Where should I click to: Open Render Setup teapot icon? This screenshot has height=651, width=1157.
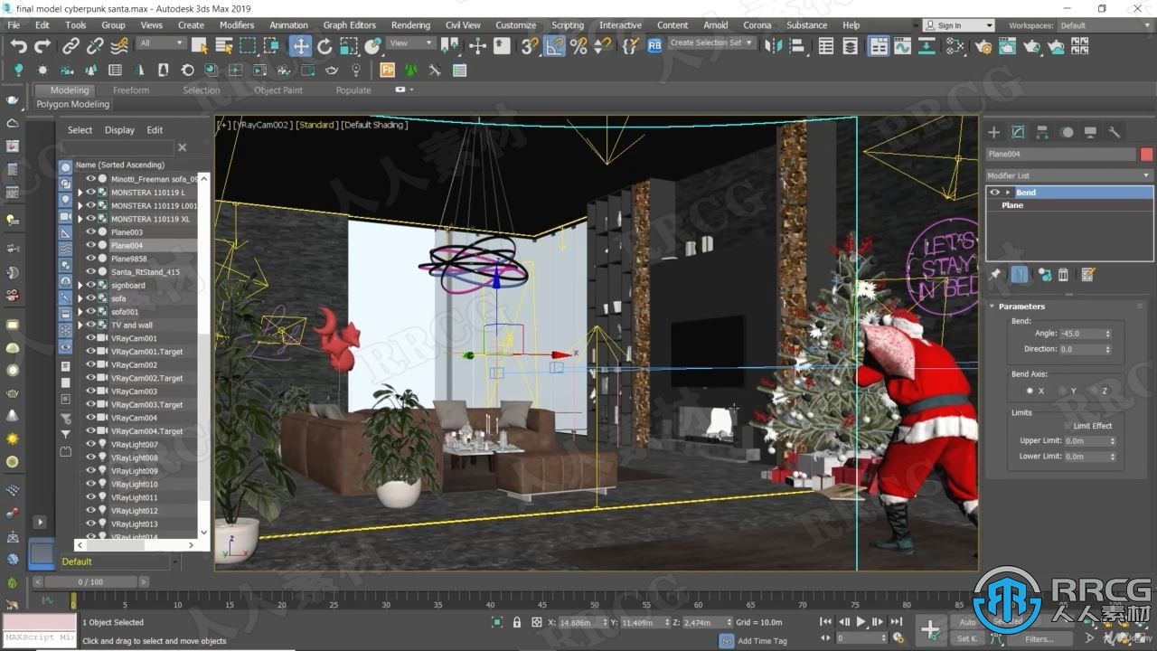(x=983, y=45)
